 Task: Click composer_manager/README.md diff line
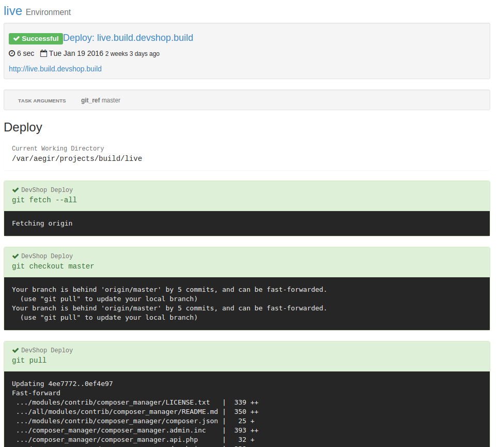(x=137, y=412)
